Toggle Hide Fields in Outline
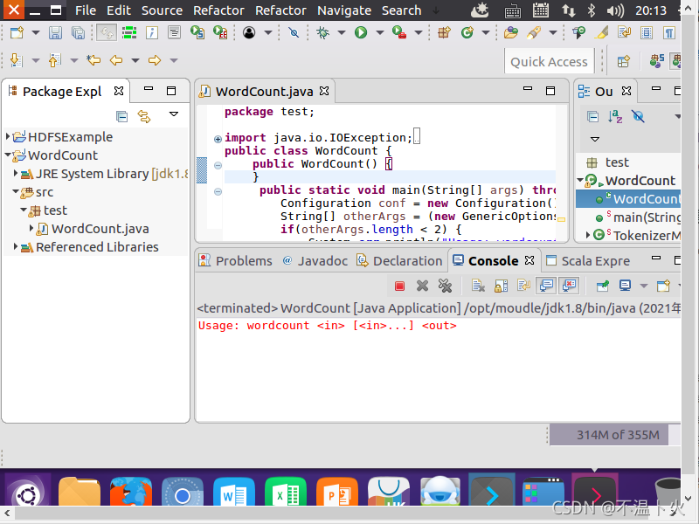The image size is (699, 524). [638, 117]
